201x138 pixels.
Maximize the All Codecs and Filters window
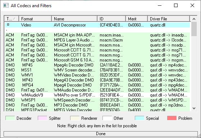176,5
